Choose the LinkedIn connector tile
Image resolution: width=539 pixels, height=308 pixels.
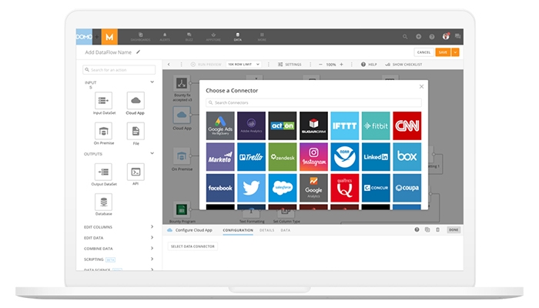pyautogui.click(x=376, y=157)
